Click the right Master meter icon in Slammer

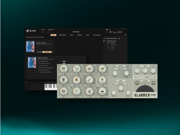click(x=154, y=83)
